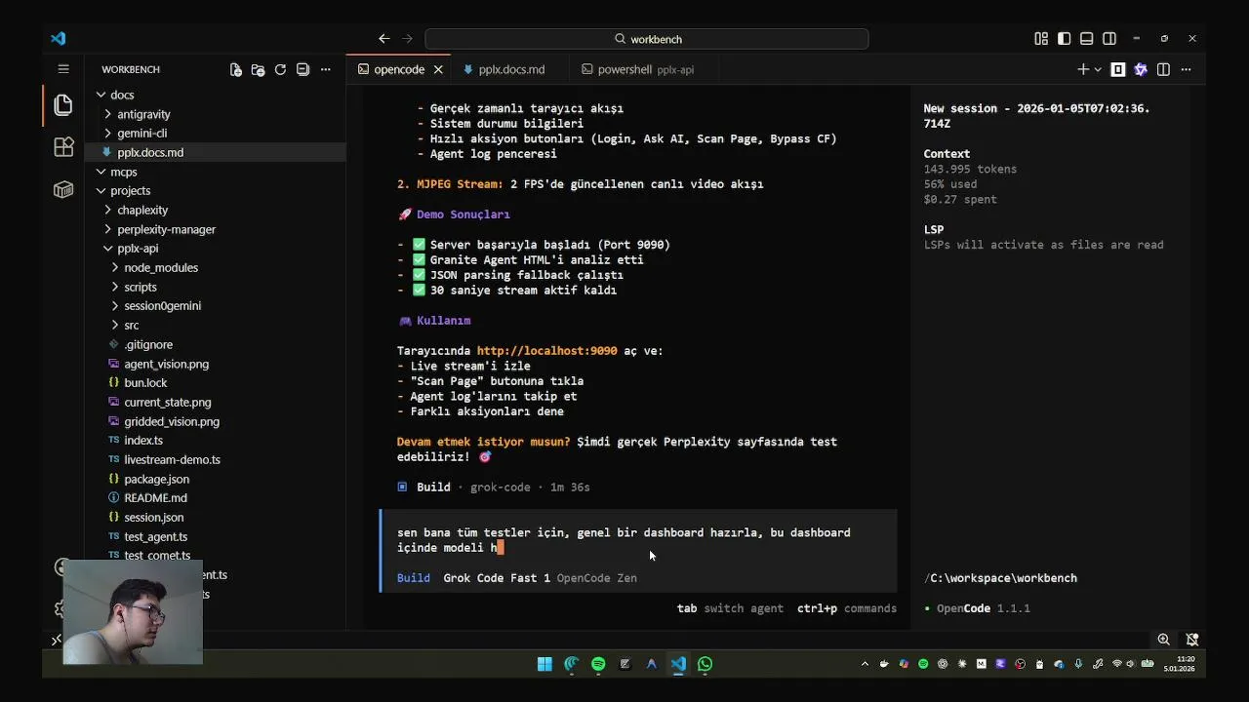Open the hamburger application menu
The image size is (1249, 702).
(63, 69)
